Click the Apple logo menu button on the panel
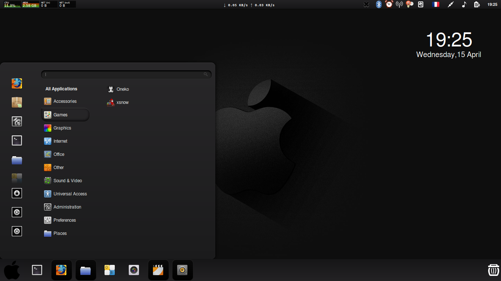This screenshot has width=501, height=281. 12,270
